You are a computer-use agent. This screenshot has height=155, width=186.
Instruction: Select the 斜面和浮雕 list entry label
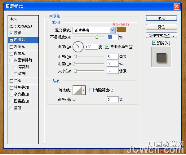[x=23, y=60]
